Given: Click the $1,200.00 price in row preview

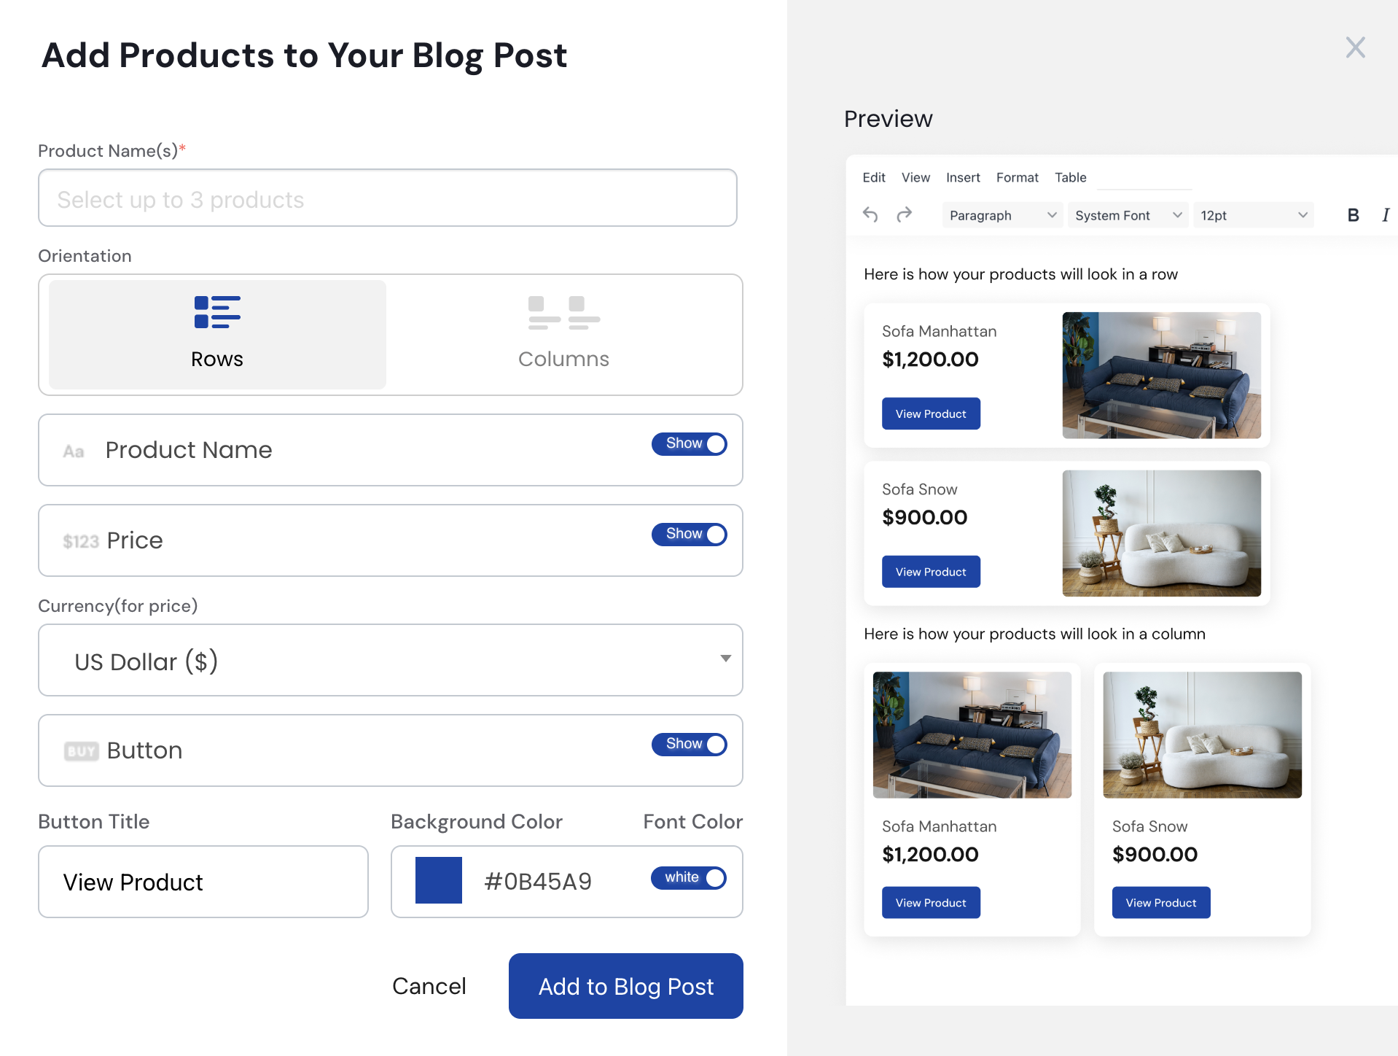Looking at the screenshot, I should pyautogui.click(x=930, y=359).
